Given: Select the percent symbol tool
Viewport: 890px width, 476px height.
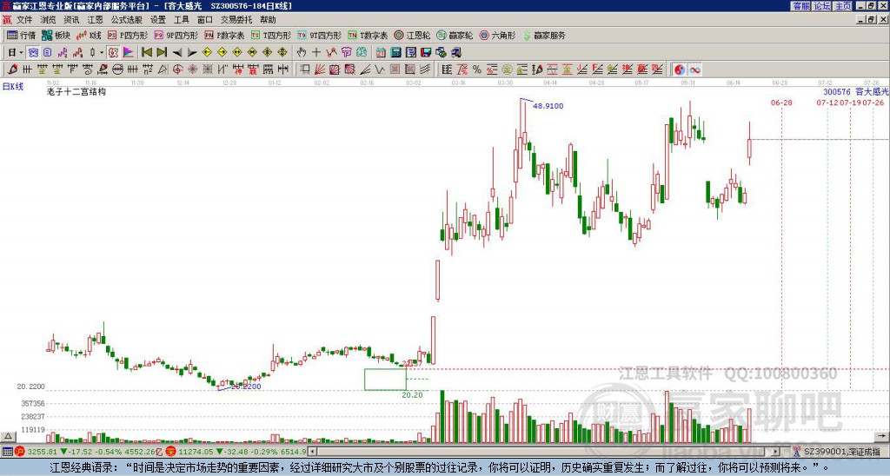Looking at the screenshot, I should [477, 69].
